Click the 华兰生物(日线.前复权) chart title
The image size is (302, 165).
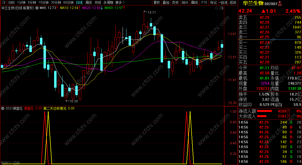pyautogui.click(x=17, y=8)
